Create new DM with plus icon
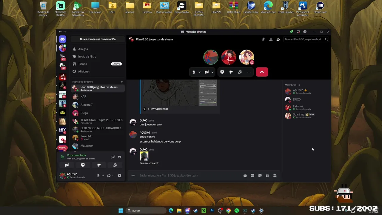 [121, 82]
